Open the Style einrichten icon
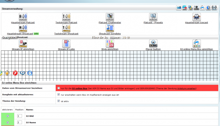Image resolution: width=220 pixels, height=126 pixels. click(110, 43)
